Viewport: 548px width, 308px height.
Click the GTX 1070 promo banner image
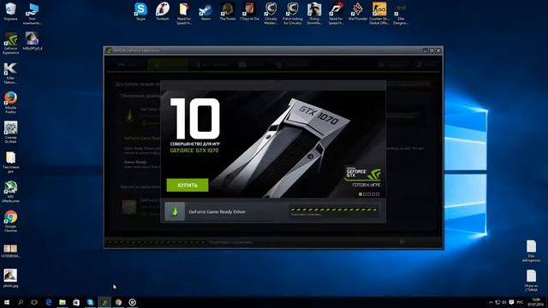(x=273, y=145)
